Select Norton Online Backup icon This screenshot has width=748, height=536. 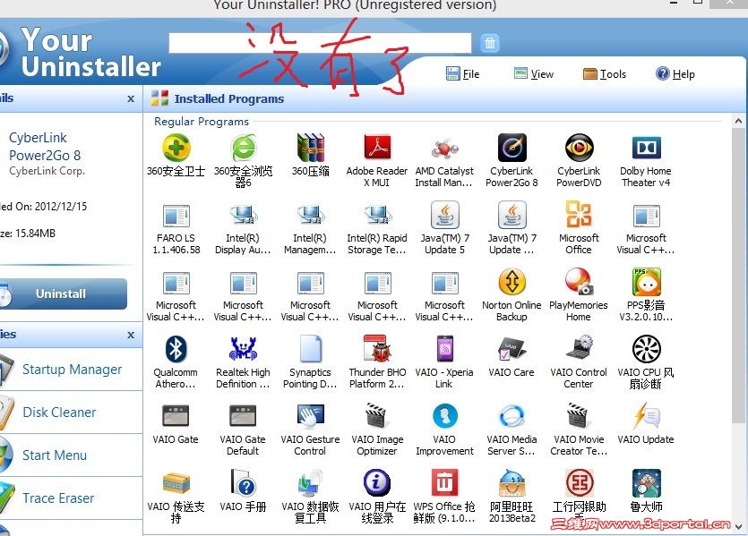[512, 282]
